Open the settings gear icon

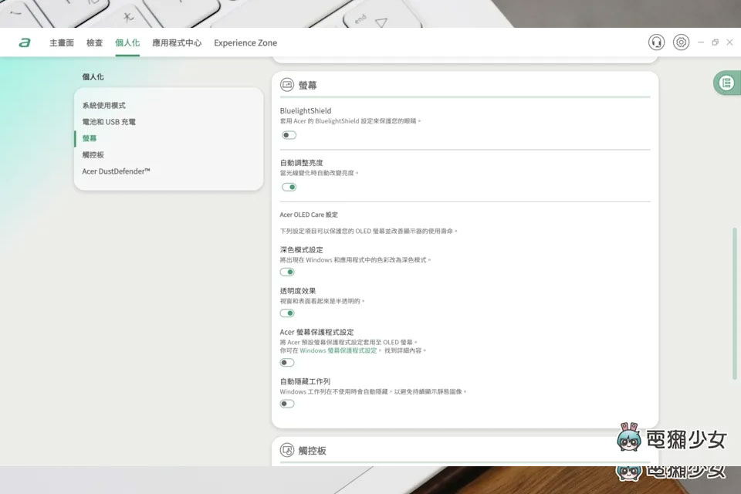click(x=681, y=42)
